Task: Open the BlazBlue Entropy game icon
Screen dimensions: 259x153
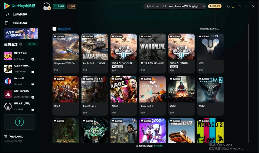Action: point(8,94)
